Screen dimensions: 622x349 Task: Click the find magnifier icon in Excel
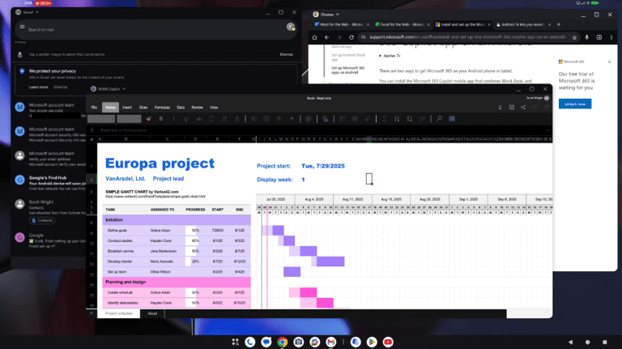point(439,118)
